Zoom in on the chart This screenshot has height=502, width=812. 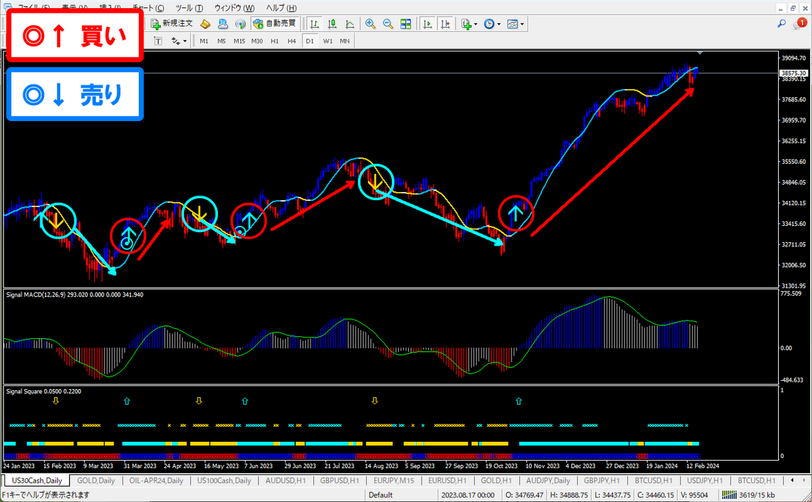[371, 24]
